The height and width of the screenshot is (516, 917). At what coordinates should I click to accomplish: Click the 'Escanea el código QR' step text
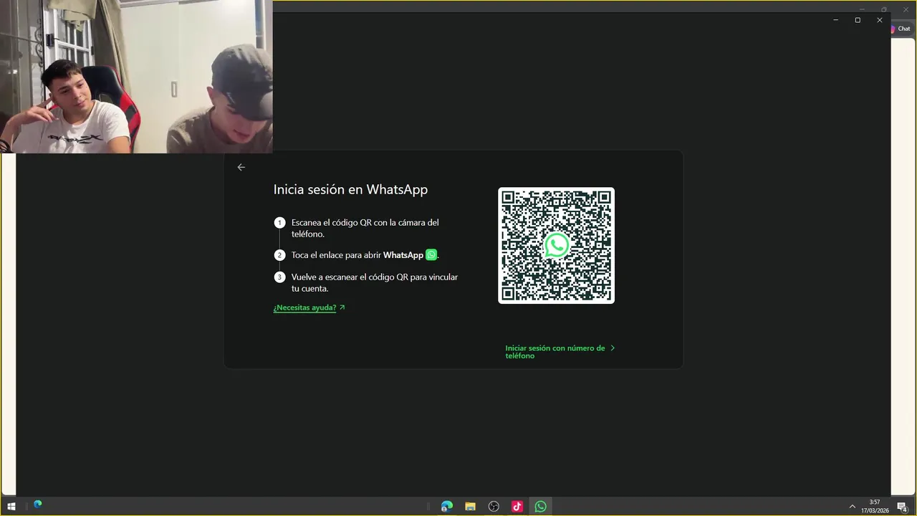pyautogui.click(x=365, y=228)
